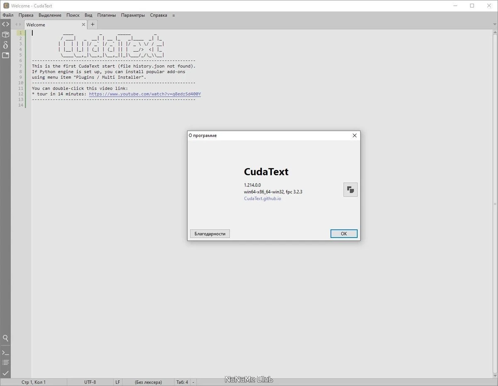This screenshot has height=386, width=498.
Task: Click line number 7 in gutter
Action: point(20,66)
